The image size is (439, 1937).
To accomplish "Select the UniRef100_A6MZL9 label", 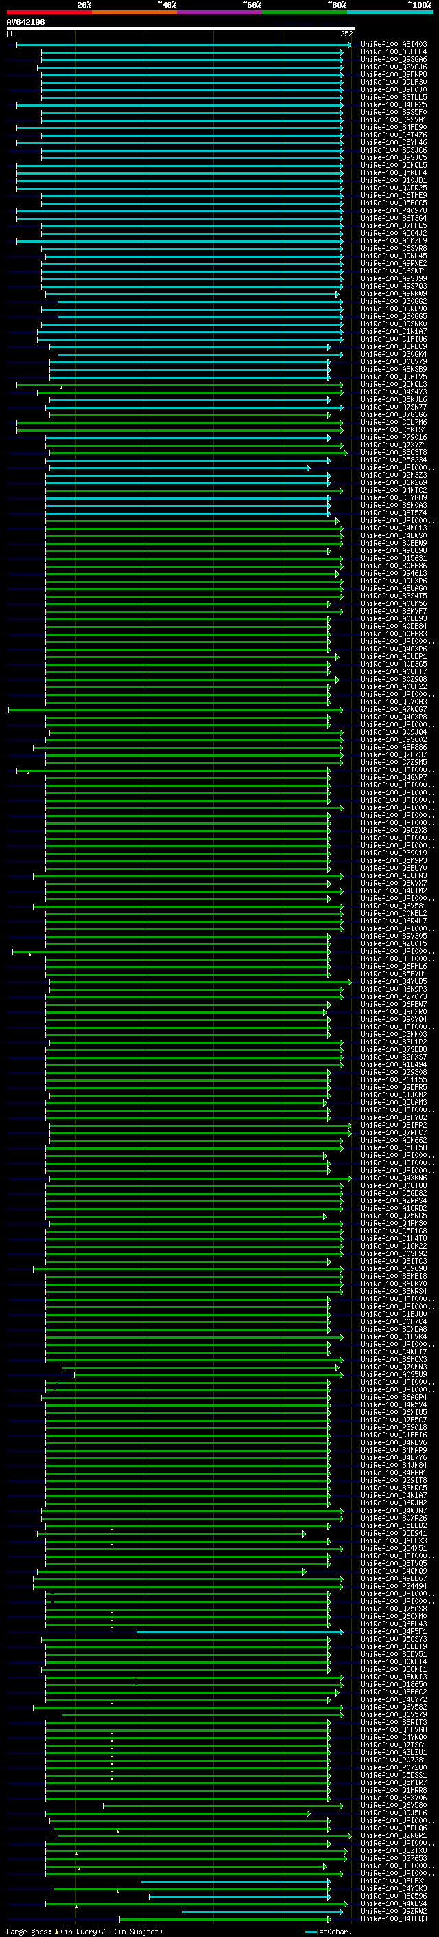I will 394,240.
